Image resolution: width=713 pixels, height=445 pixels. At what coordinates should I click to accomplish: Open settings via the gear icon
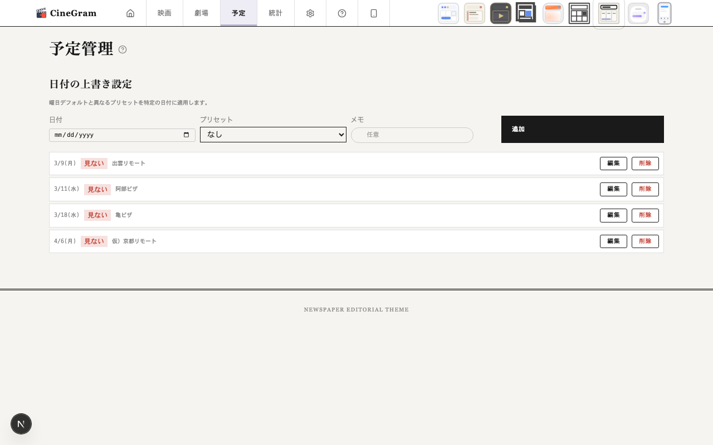click(310, 13)
